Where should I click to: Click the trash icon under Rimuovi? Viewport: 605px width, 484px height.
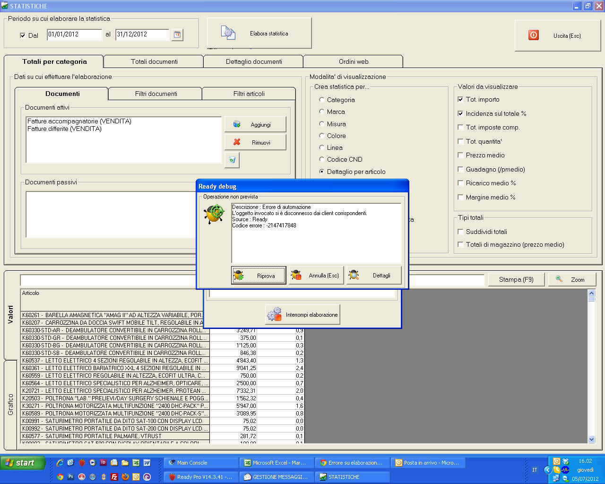click(x=232, y=160)
